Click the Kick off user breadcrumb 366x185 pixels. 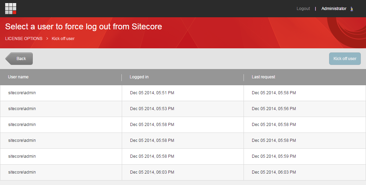coord(63,39)
